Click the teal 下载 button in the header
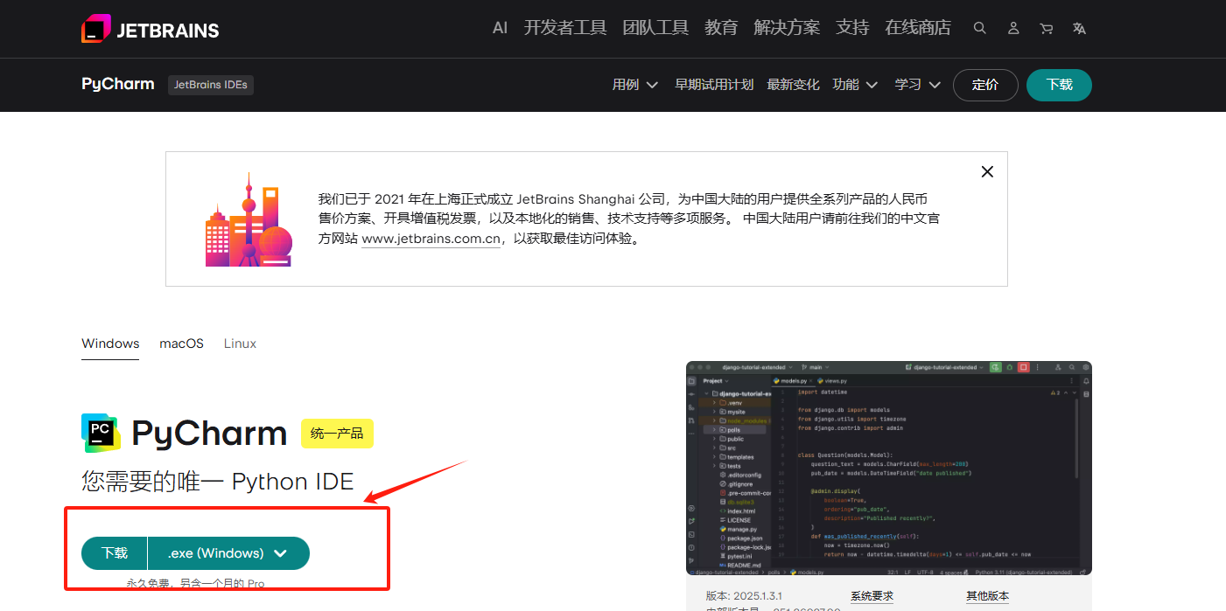 1059,85
